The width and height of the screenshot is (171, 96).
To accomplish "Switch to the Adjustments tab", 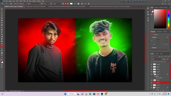I will (x=159, y=32).
